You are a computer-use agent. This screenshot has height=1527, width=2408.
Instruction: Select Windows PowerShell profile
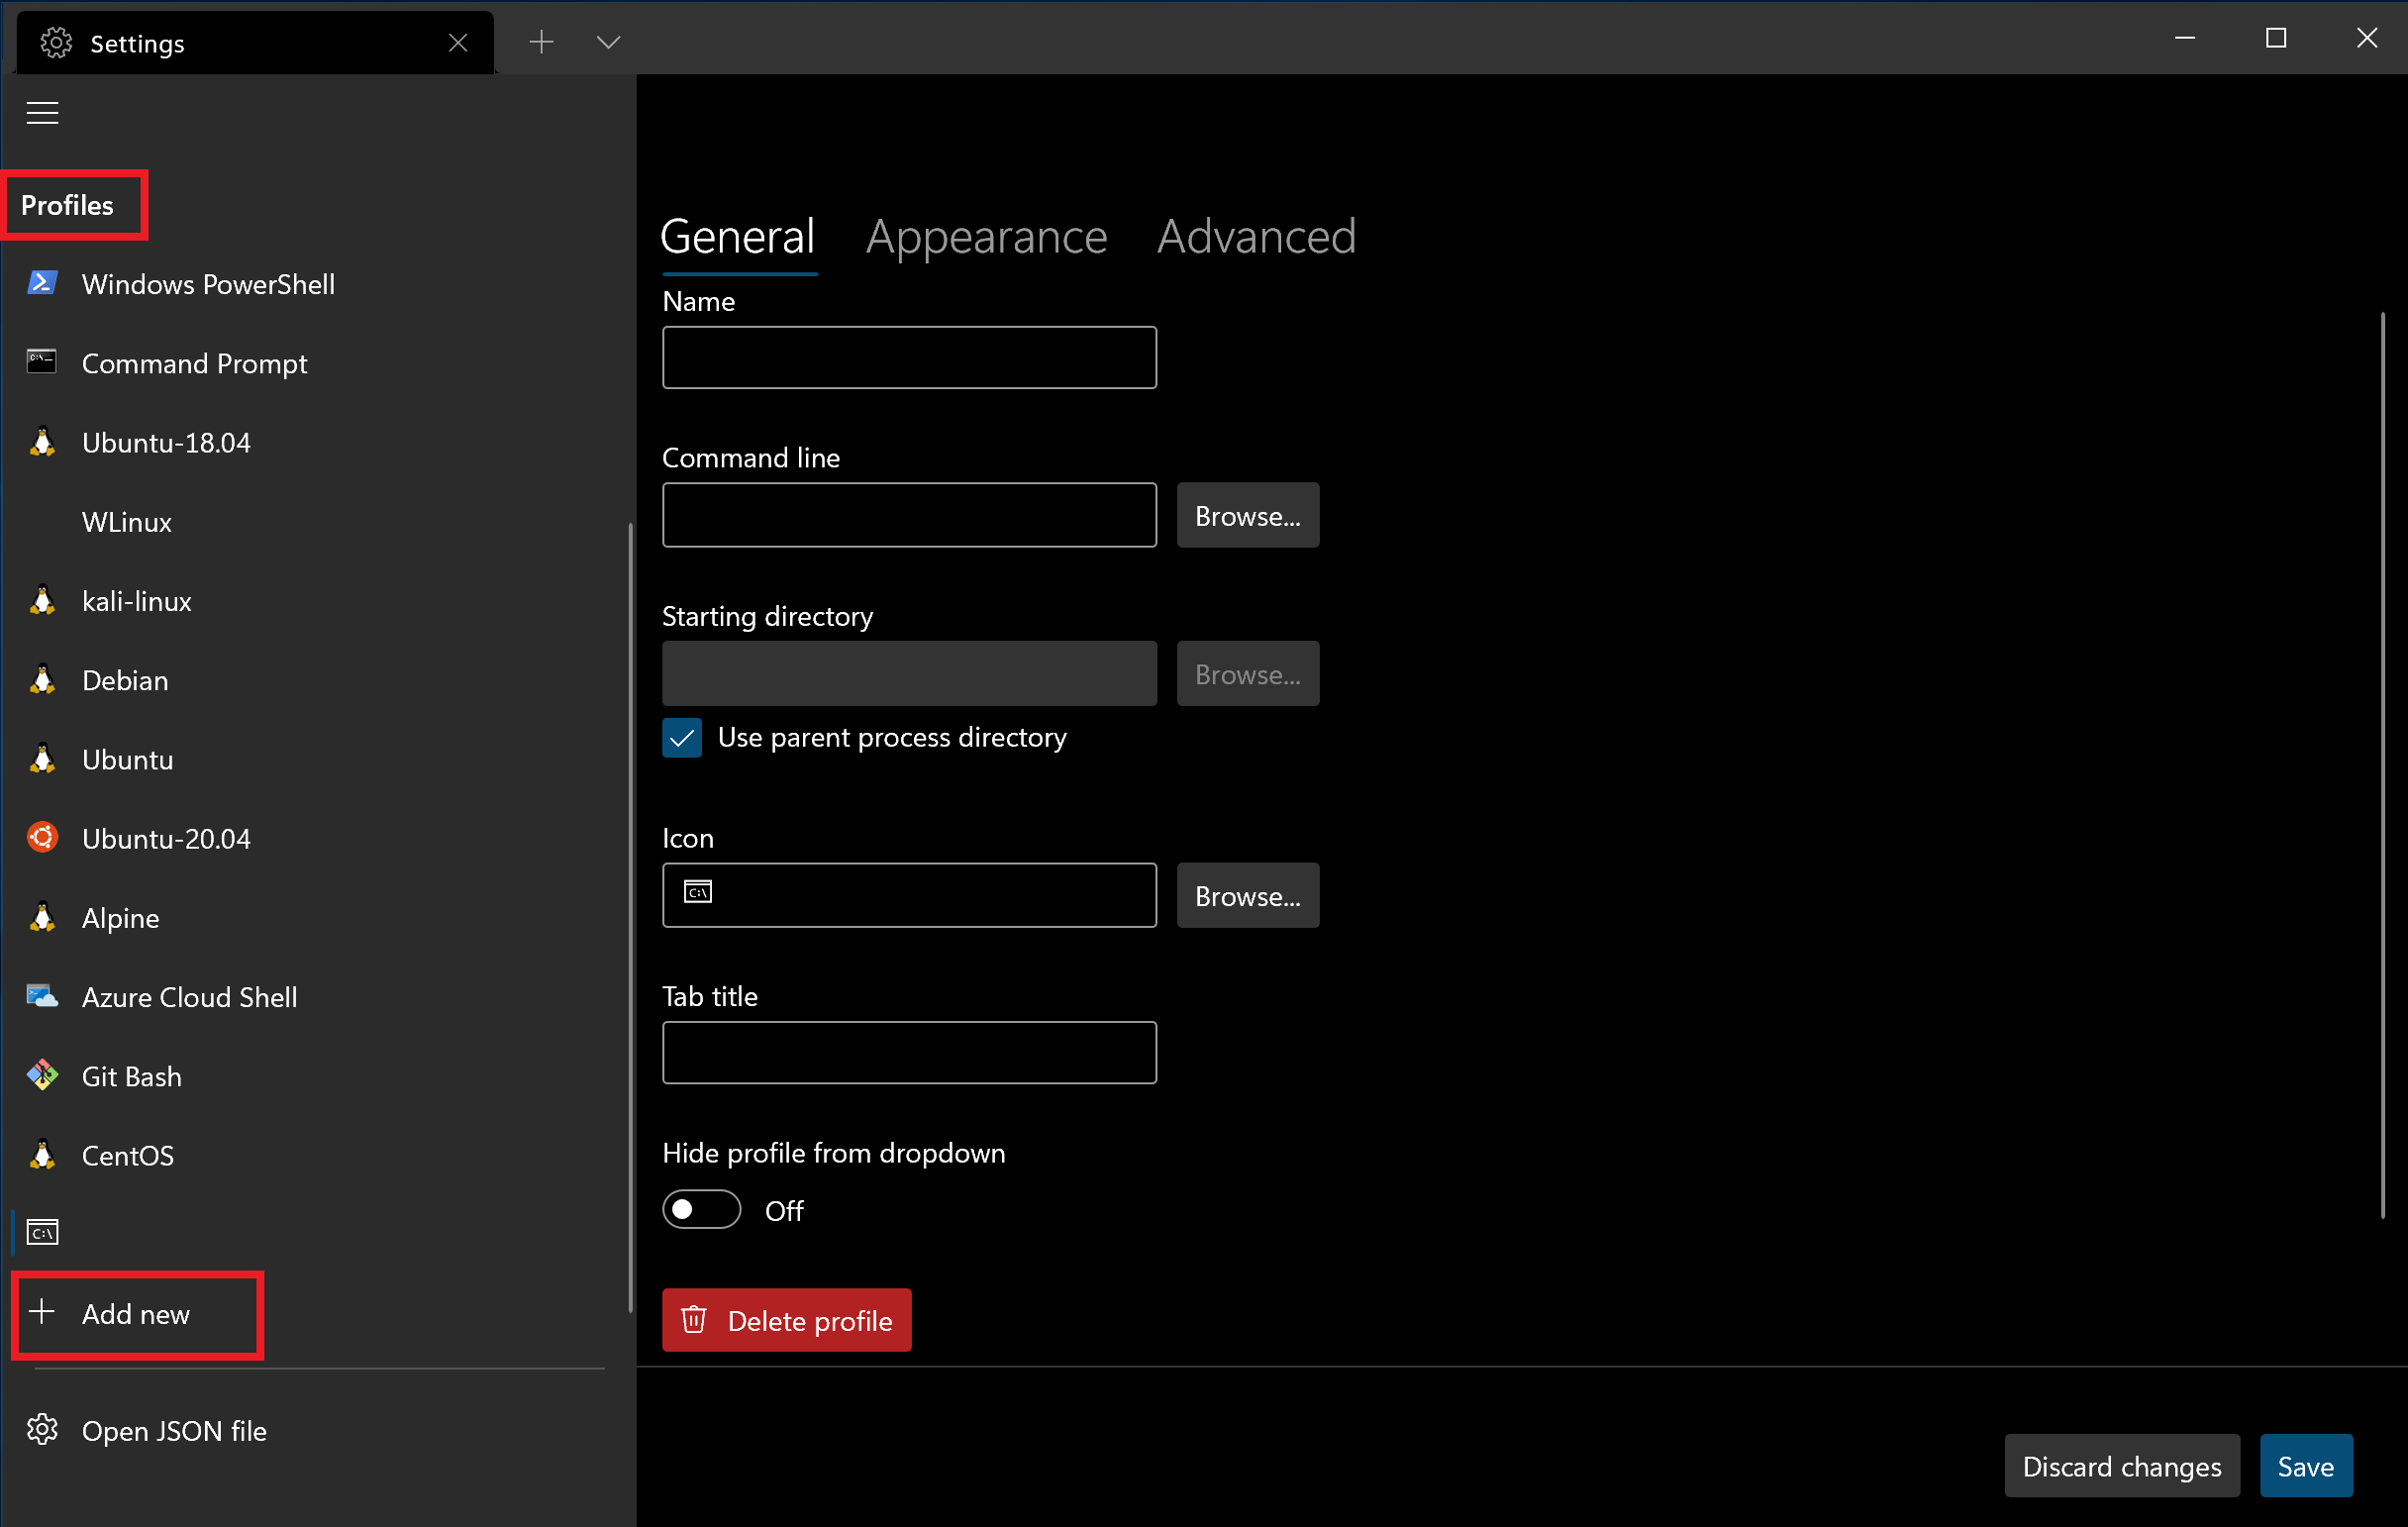[209, 282]
